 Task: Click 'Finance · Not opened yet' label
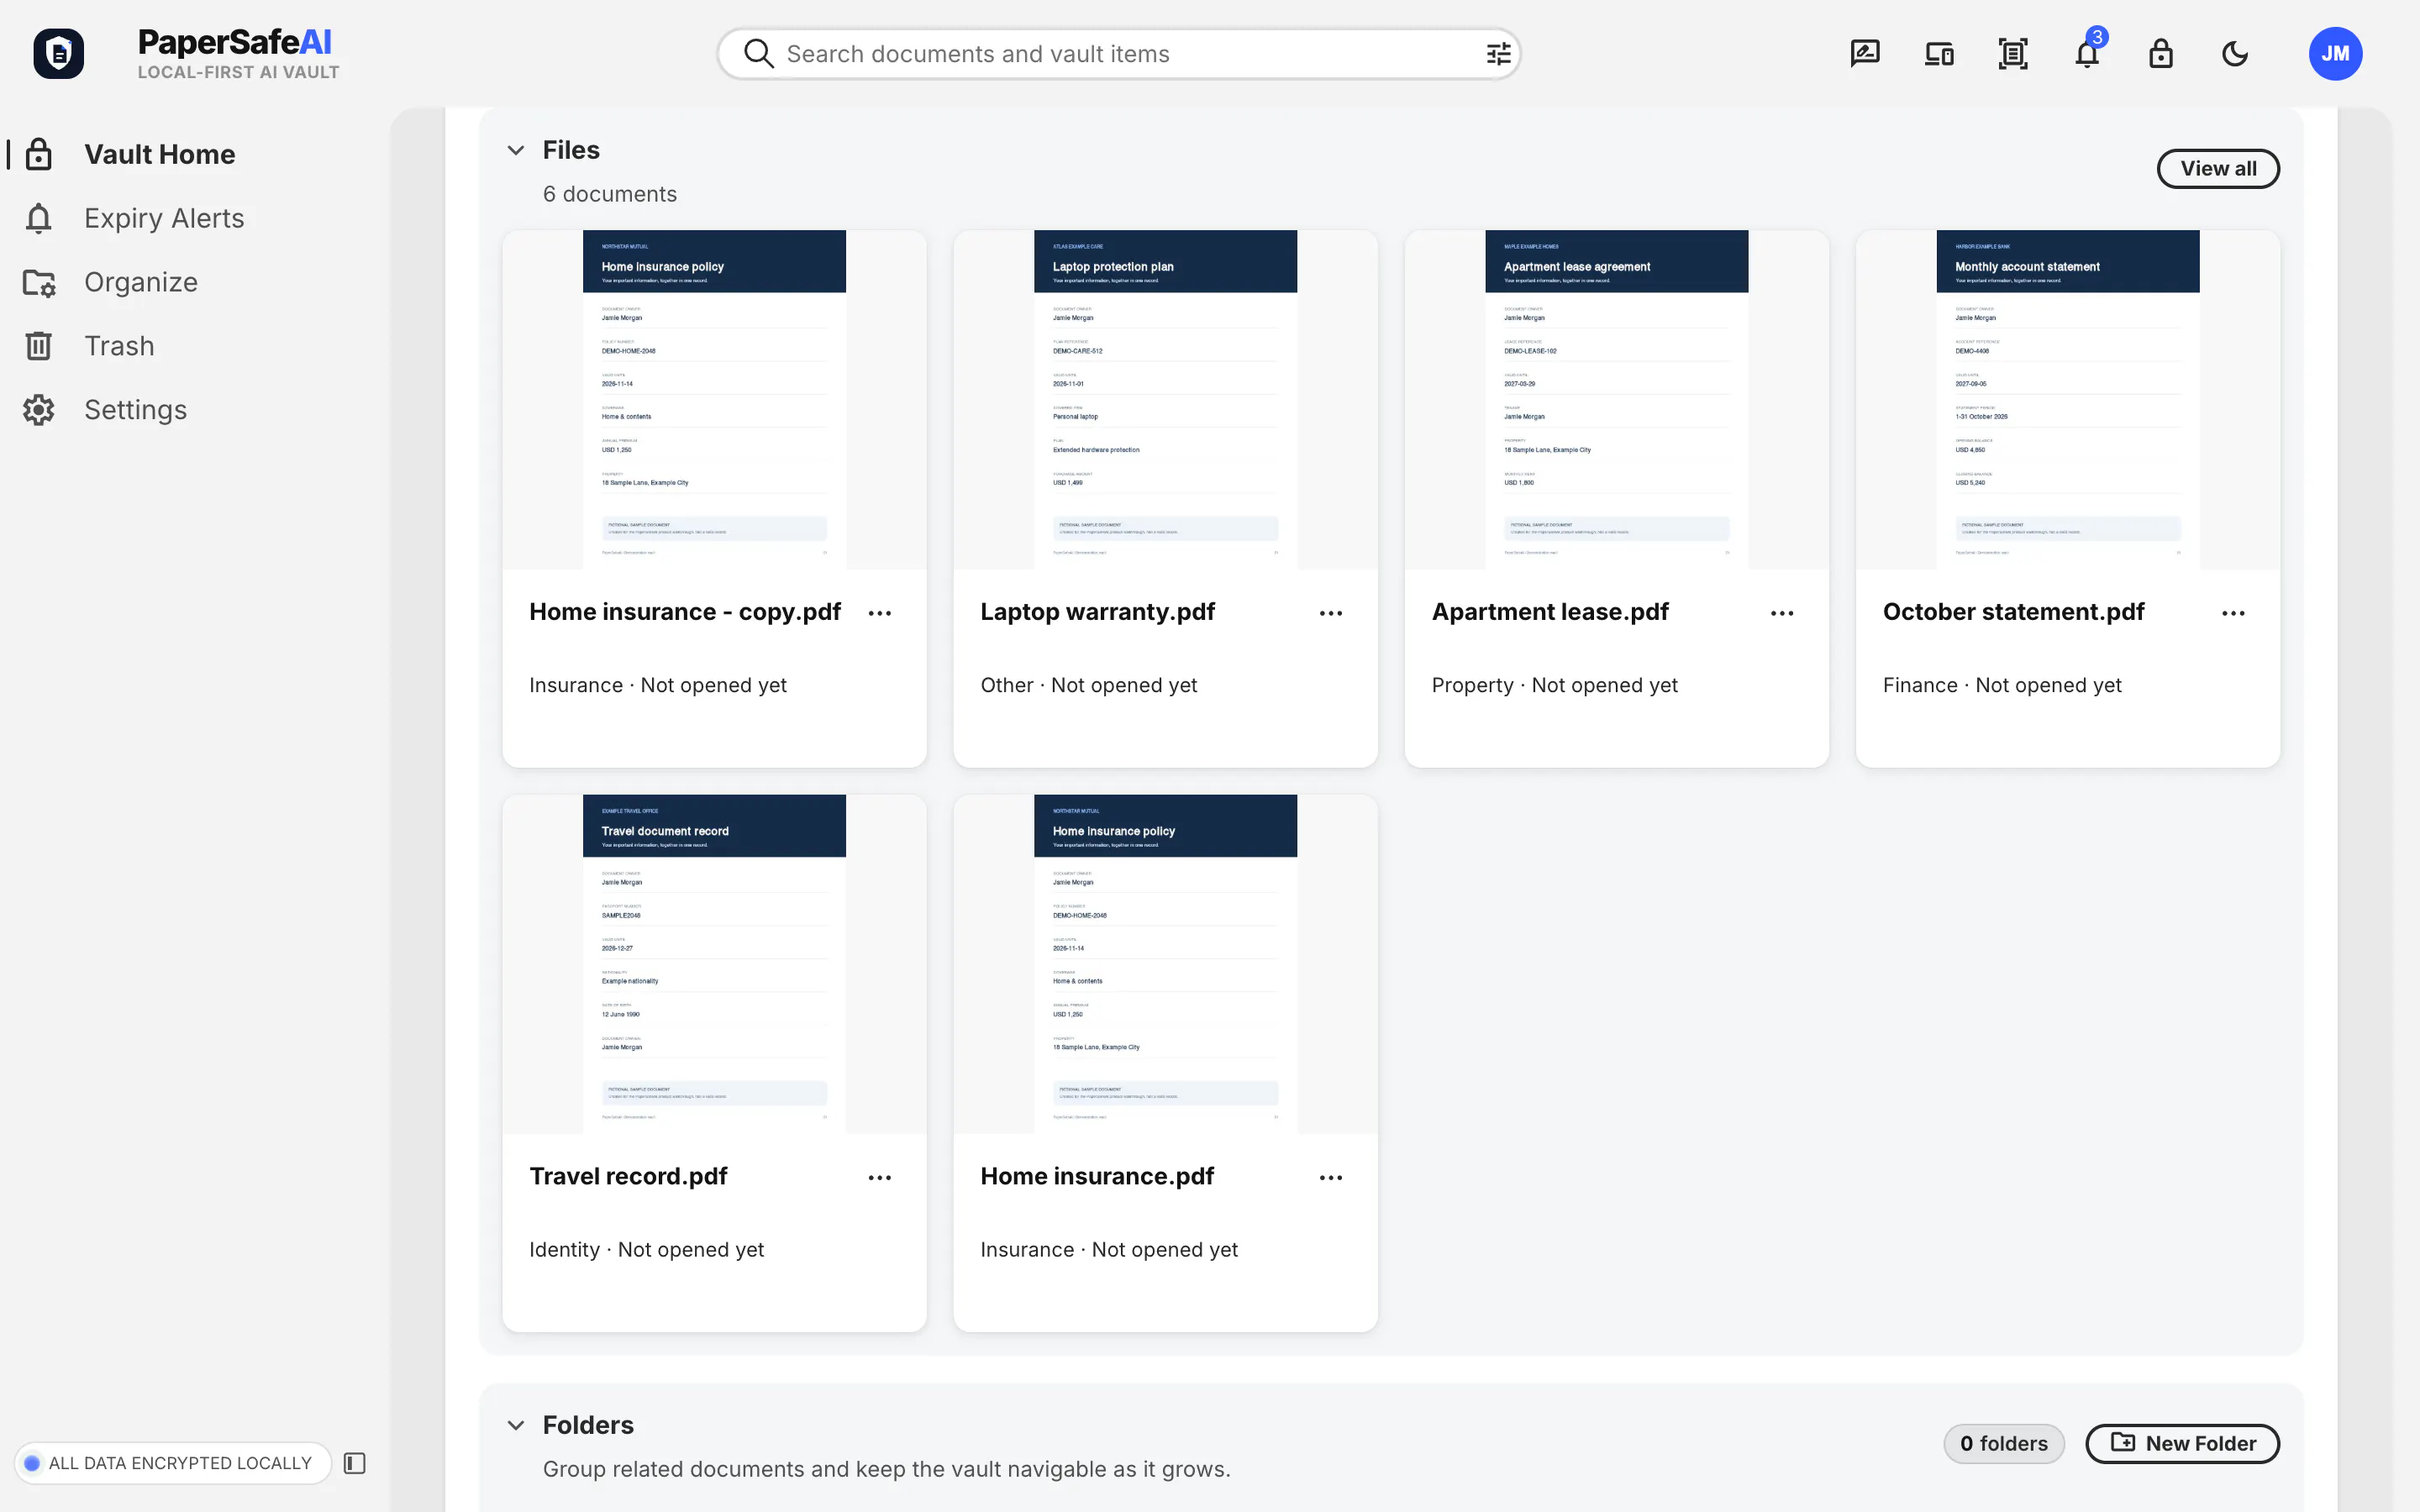point(2002,685)
